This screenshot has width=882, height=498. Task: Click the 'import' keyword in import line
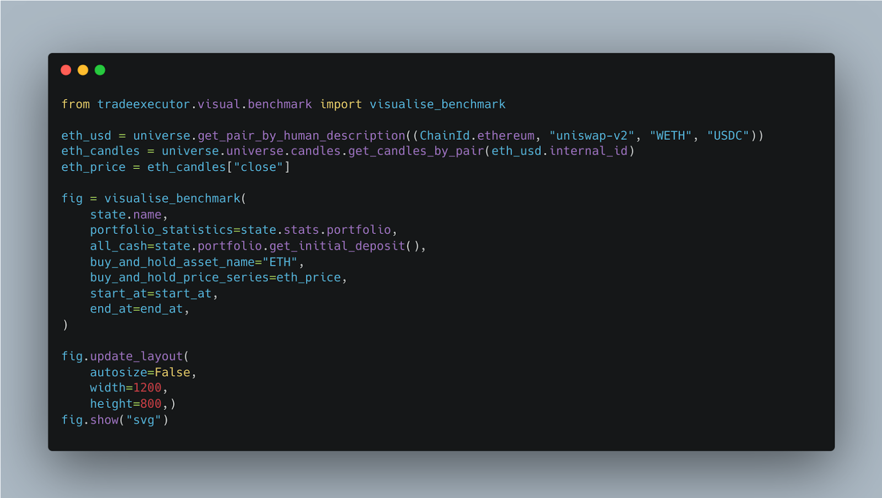[x=341, y=104]
